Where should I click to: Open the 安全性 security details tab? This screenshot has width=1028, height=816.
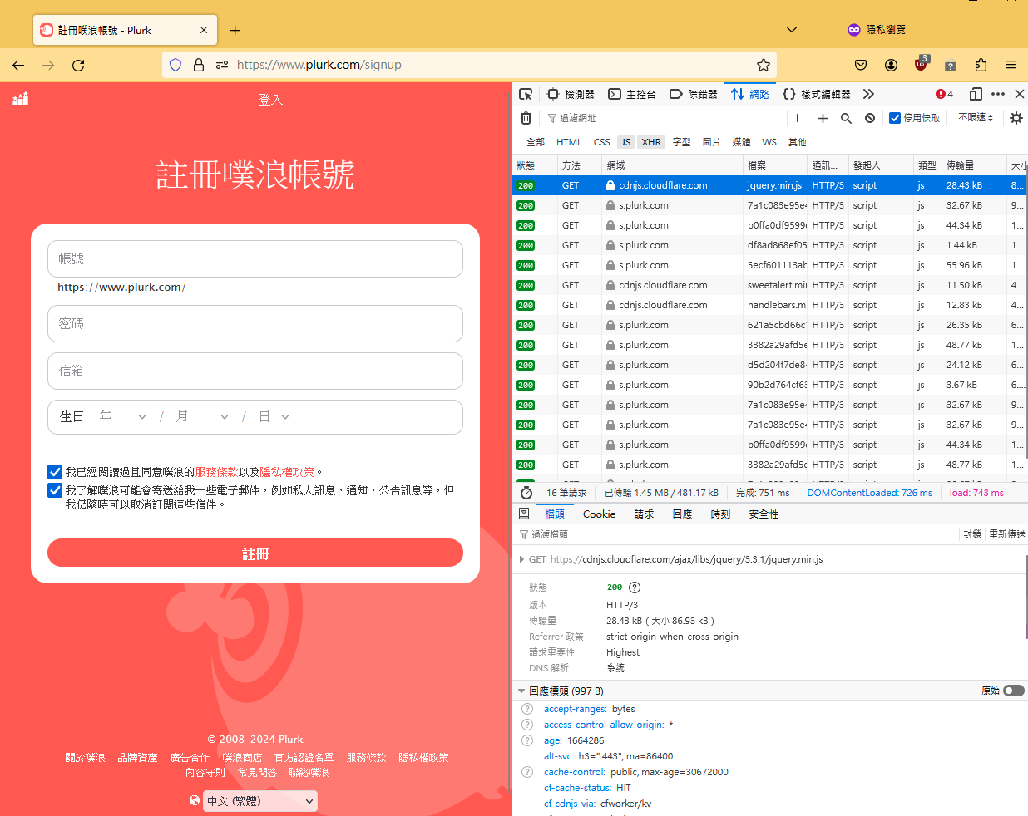pyautogui.click(x=764, y=514)
